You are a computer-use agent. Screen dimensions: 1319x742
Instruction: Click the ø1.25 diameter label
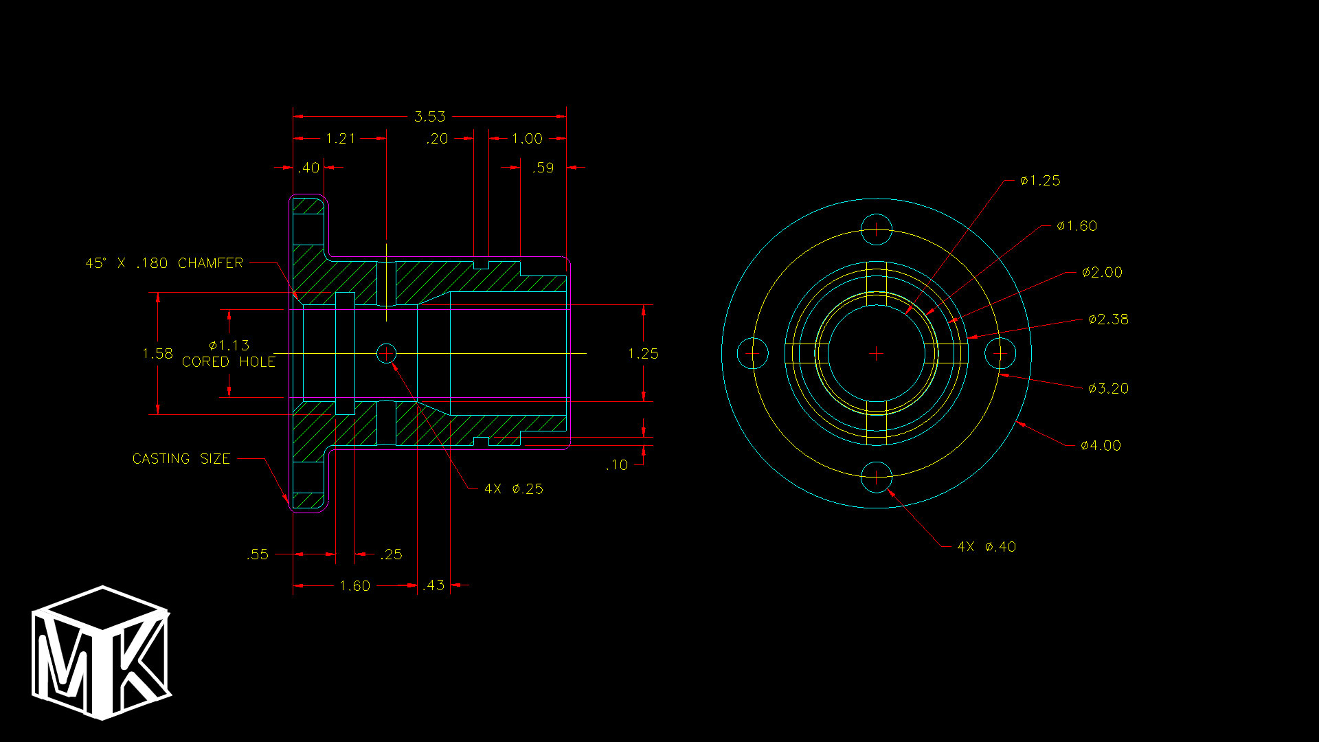click(1040, 181)
